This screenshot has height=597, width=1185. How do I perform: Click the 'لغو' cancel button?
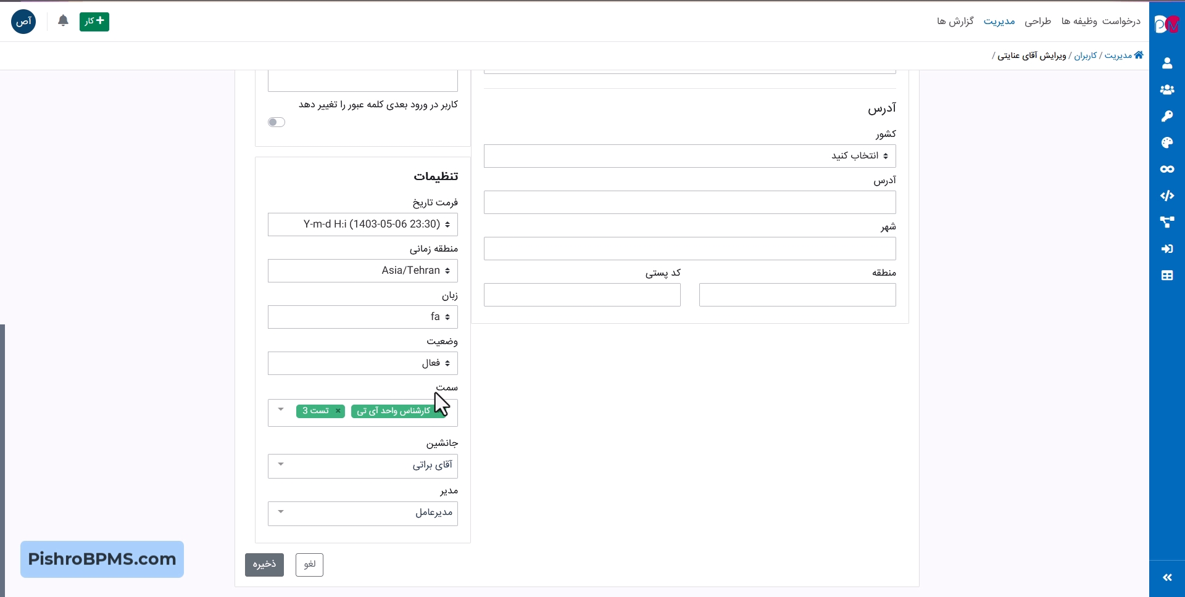309,564
